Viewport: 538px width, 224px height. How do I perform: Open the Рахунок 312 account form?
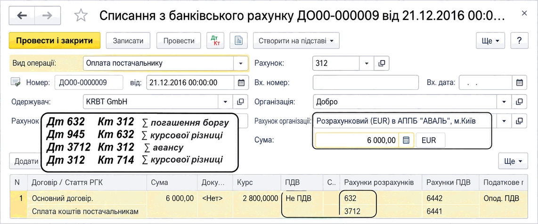coord(382,64)
